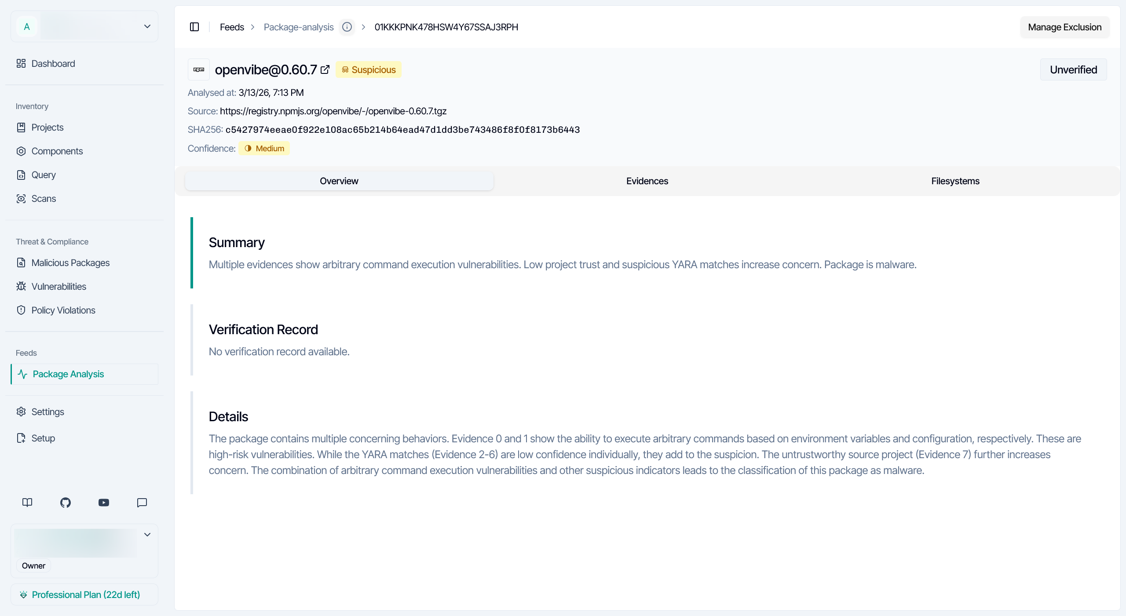Click the Manage Exclusion button
This screenshot has width=1126, height=616.
coord(1065,27)
